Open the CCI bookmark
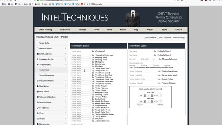The width and height of the screenshot is (222, 125). click(x=37, y=4)
